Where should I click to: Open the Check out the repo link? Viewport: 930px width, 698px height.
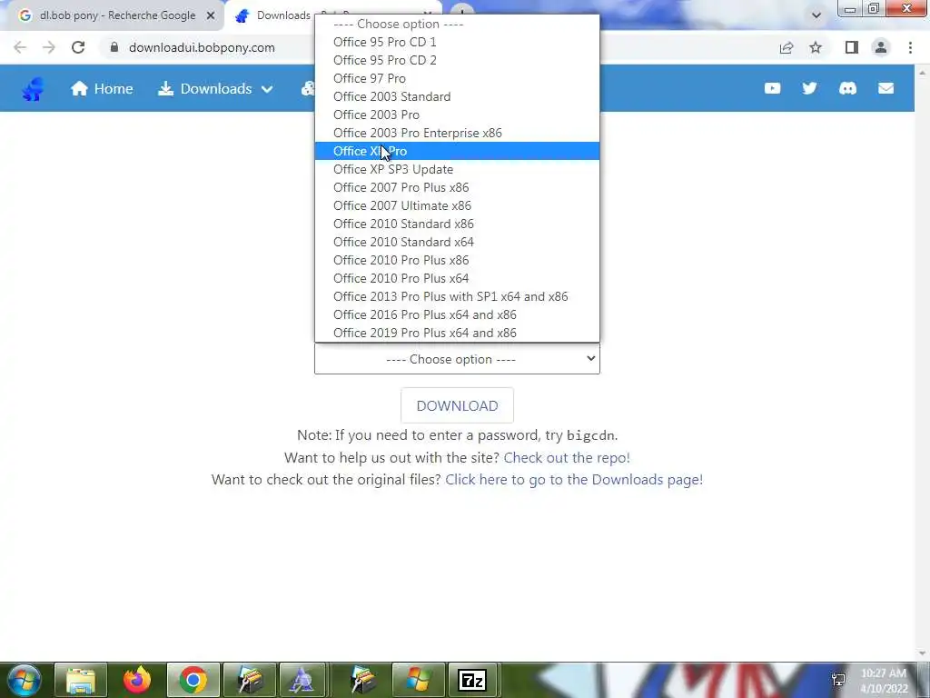(567, 458)
